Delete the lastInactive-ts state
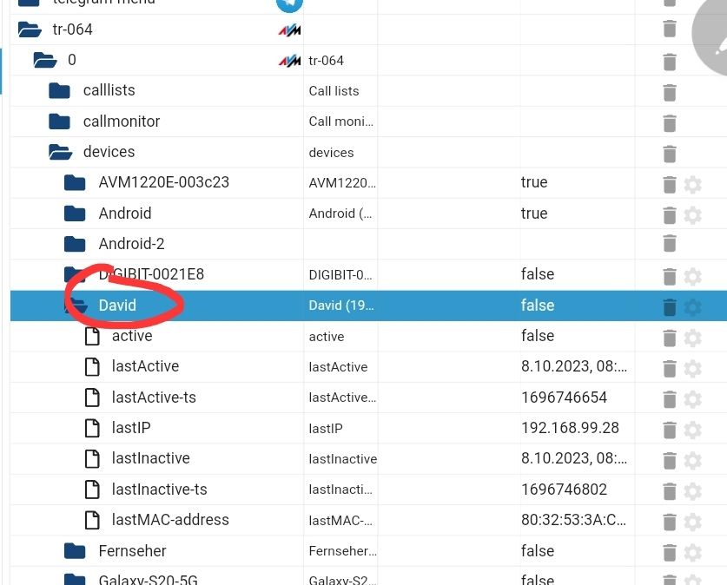 point(670,491)
